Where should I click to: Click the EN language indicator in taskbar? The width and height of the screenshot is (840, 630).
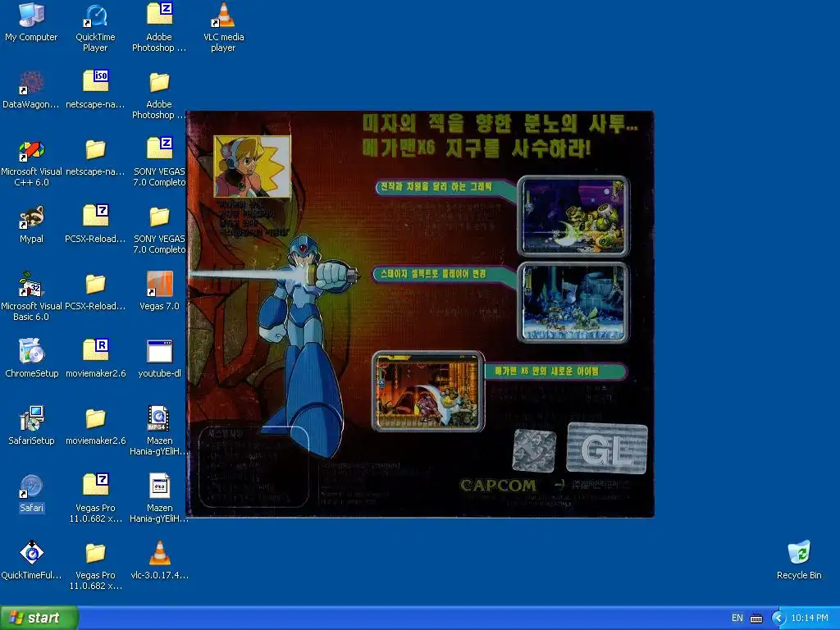point(737,619)
